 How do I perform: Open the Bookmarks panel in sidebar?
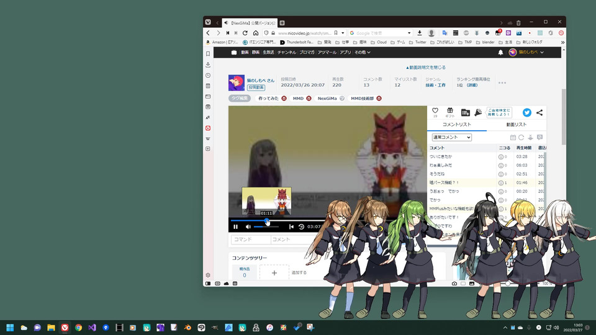click(x=208, y=54)
